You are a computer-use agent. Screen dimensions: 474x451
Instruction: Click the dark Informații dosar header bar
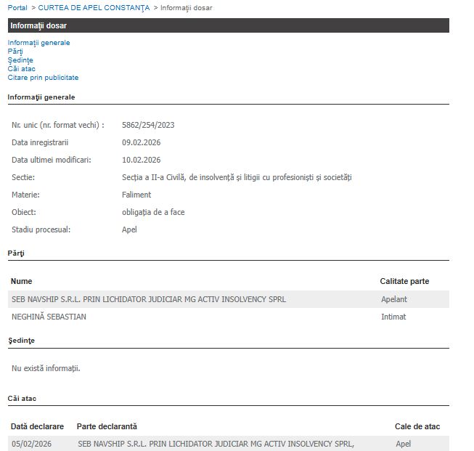tap(228, 25)
